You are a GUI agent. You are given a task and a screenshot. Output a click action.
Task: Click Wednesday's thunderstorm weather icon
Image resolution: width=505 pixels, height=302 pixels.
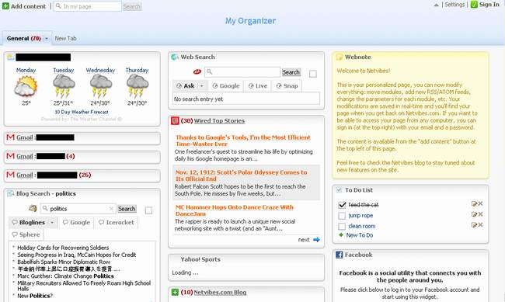pos(100,86)
